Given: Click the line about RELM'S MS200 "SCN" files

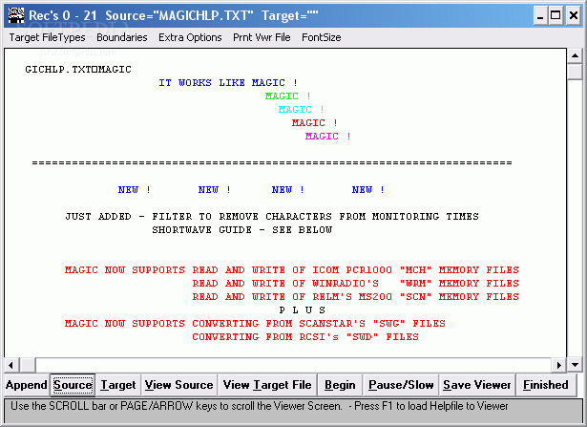Looking at the screenshot, I should pos(356,297).
